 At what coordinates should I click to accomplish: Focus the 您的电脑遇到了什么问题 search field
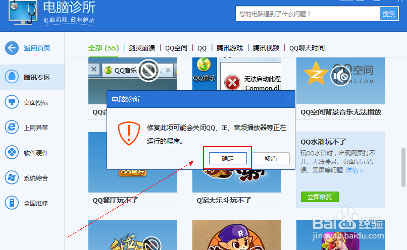coord(308,14)
